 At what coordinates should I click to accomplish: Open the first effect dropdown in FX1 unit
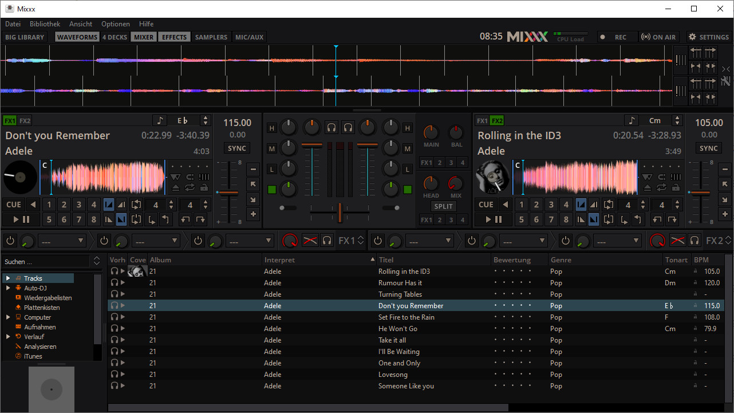pos(62,241)
